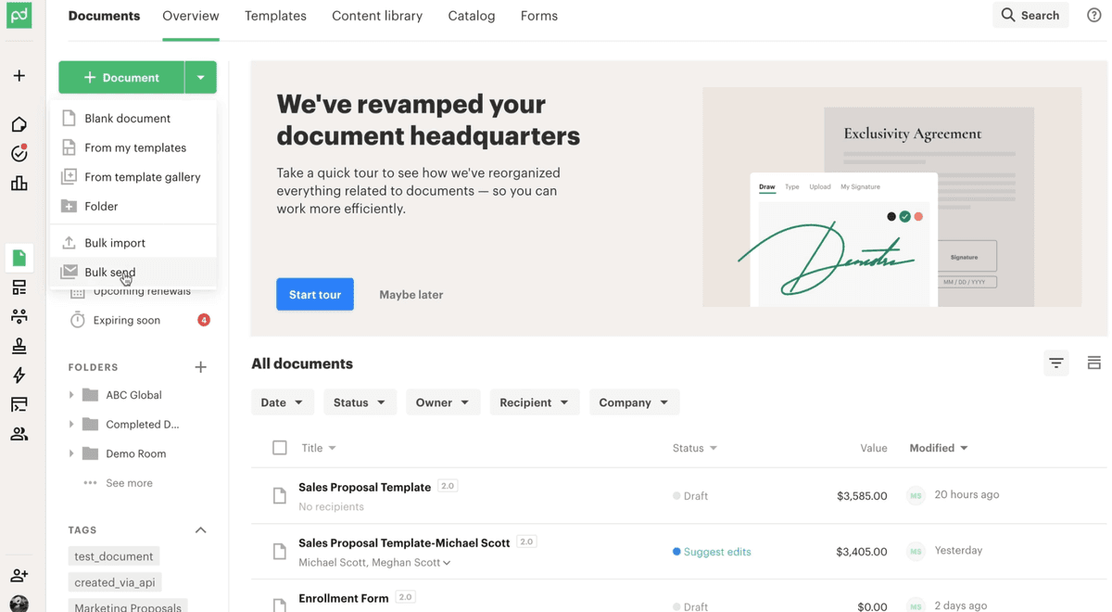The height and width of the screenshot is (612, 1112).
Task: Choose Bulk send from the menu
Action: point(110,273)
